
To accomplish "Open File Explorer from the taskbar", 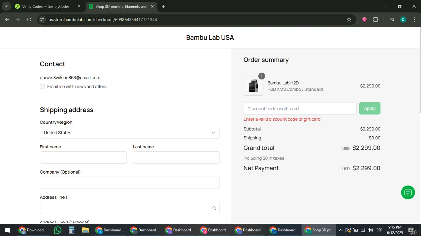I will click(85, 230).
